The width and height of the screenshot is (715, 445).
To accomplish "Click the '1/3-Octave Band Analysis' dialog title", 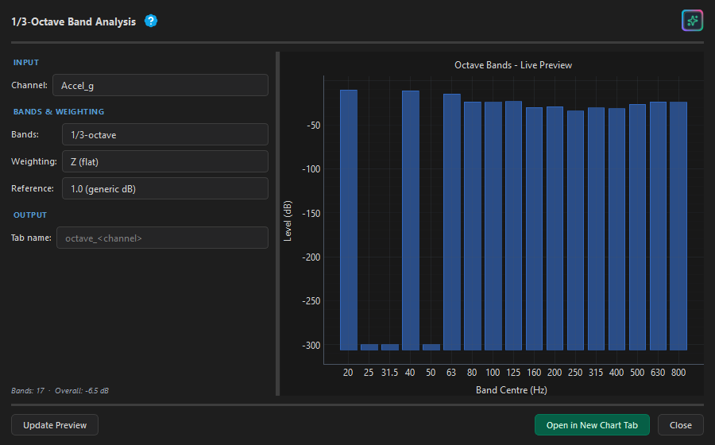I will click(x=73, y=21).
